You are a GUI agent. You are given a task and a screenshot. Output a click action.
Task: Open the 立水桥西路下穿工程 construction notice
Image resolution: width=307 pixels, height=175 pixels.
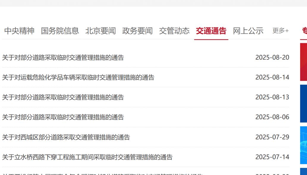point(87,157)
